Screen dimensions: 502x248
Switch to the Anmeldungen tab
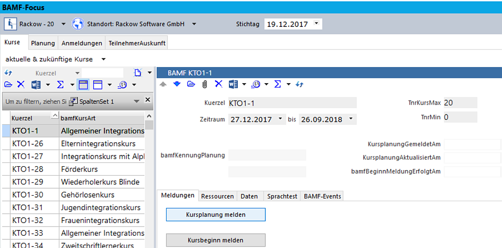point(82,43)
